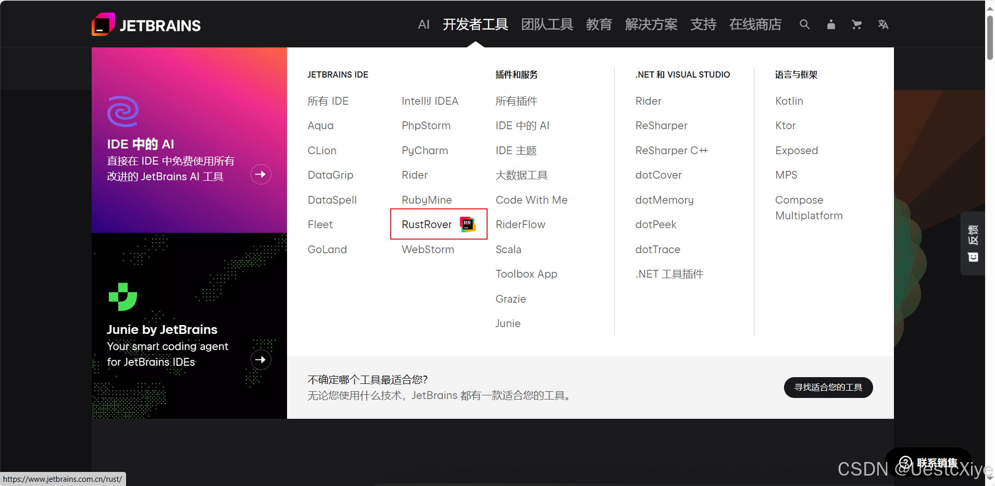Open the 所有 IDE link
This screenshot has height=486, width=995.
328,101
